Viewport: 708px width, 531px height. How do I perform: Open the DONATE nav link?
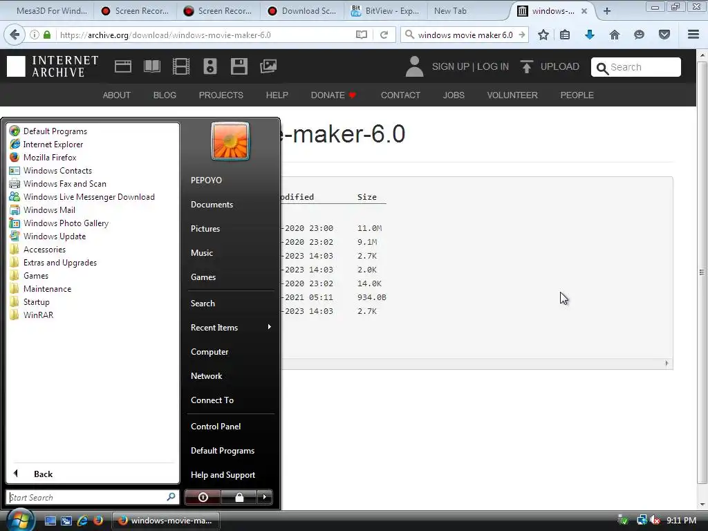click(x=334, y=95)
